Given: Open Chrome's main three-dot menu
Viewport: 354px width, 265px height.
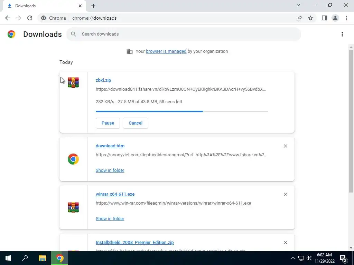Looking at the screenshot, I should (x=346, y=18).
